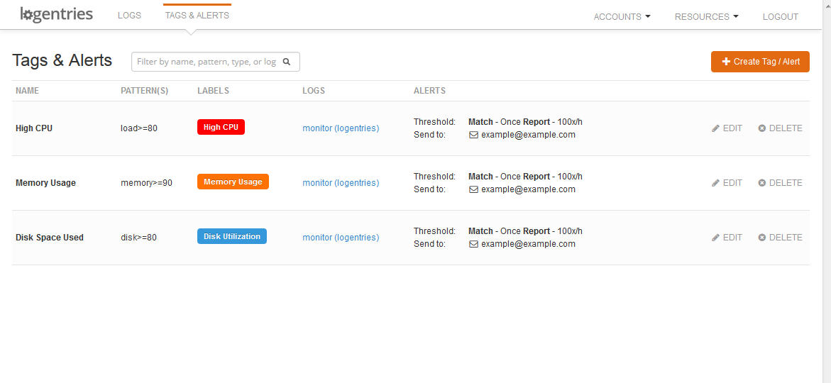The image size is (831, 383).
Task: Focus the filter by name search field
Action: [207, 62]
